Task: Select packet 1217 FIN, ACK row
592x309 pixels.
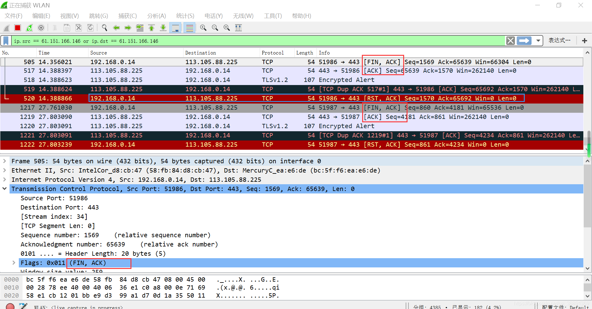Action: (x=292, y=108)
